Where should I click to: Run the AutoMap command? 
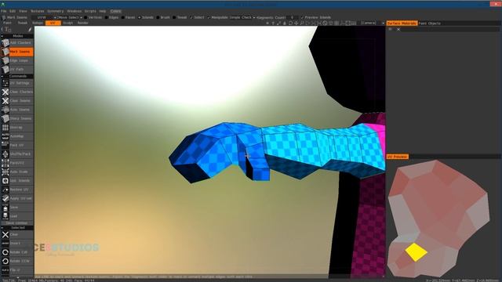(17, 136)
